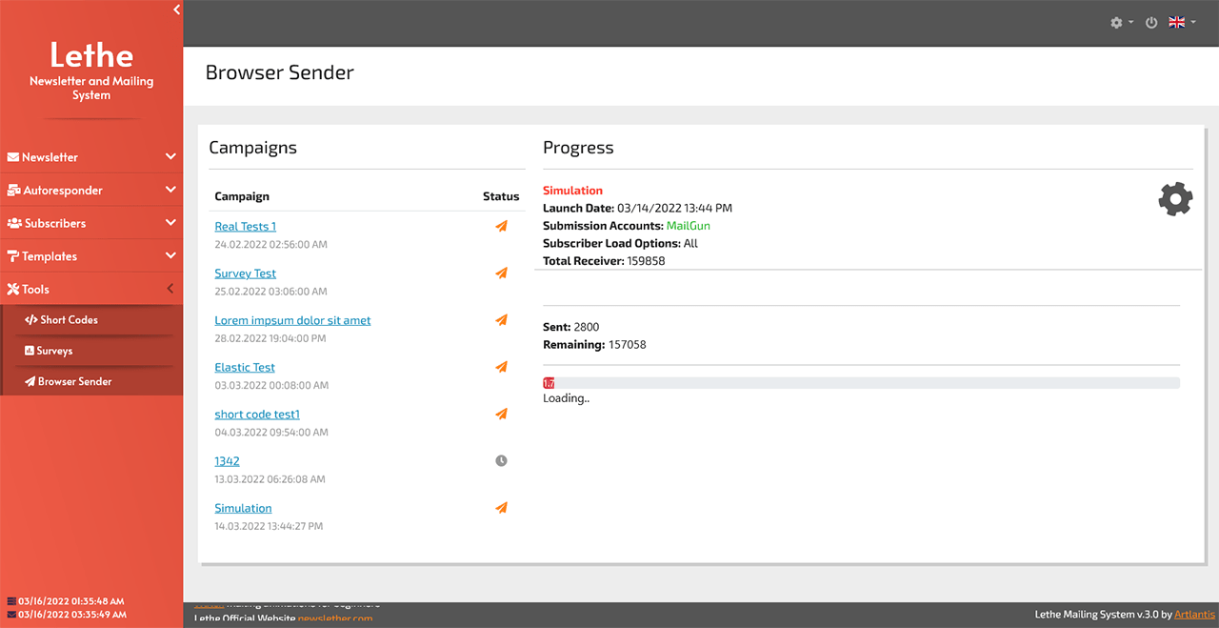Click the envelope icon beside Newsletter
Viewport: 1219px width, 628px height.
click(x=13, y=157)
